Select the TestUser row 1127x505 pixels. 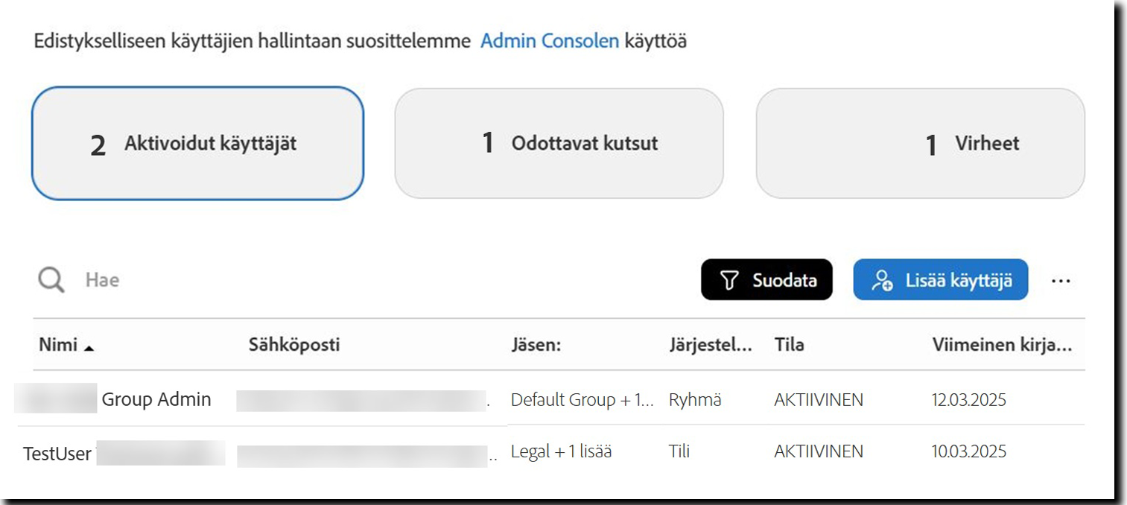pos(57,453)
